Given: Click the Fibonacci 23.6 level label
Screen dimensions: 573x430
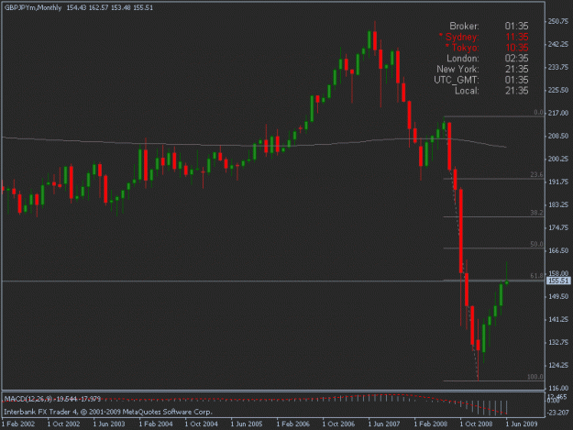Looking at the screenshot, I should pyautogui.click(x=536, y=174).
